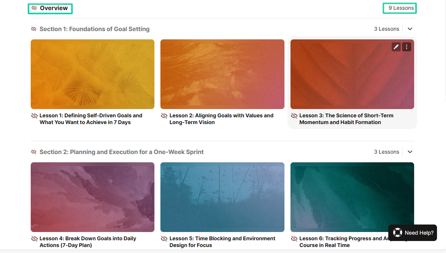This screenshot has height=253, width=446.
Task: Open the Need Help? button
Action: (413, 233)
